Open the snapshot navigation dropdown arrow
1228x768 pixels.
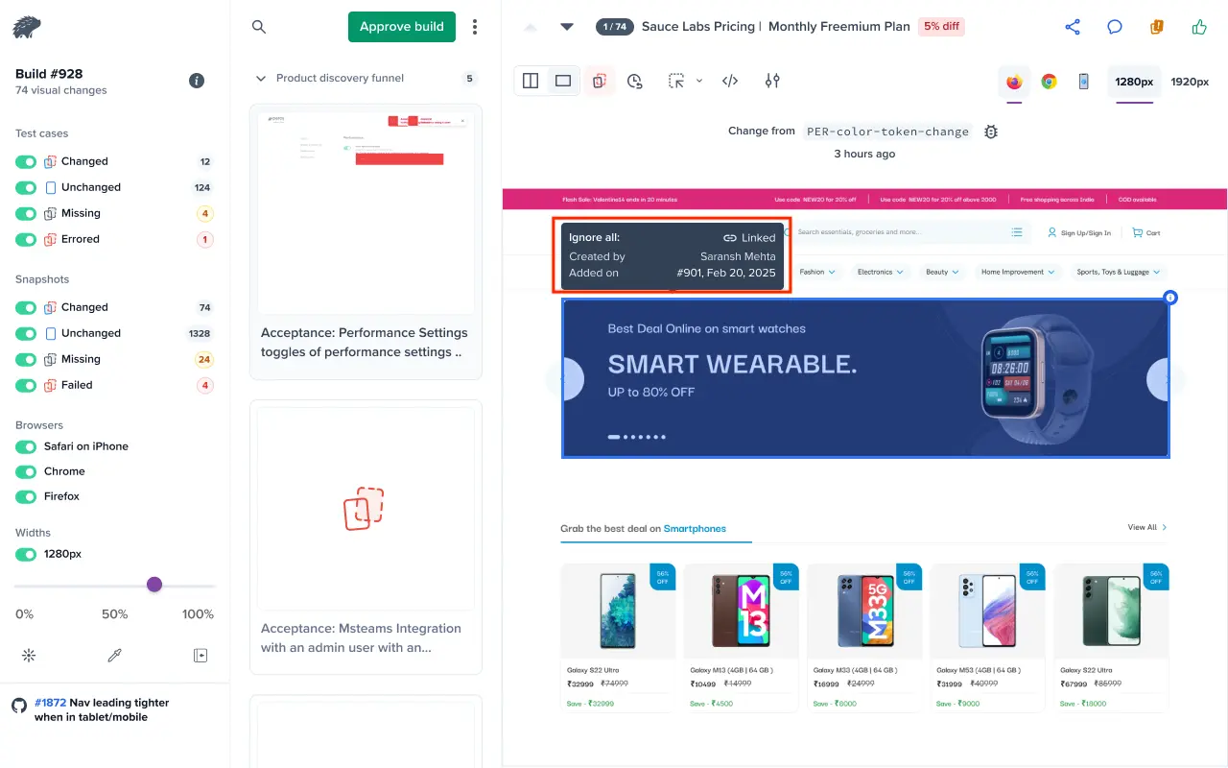point(567,27)
